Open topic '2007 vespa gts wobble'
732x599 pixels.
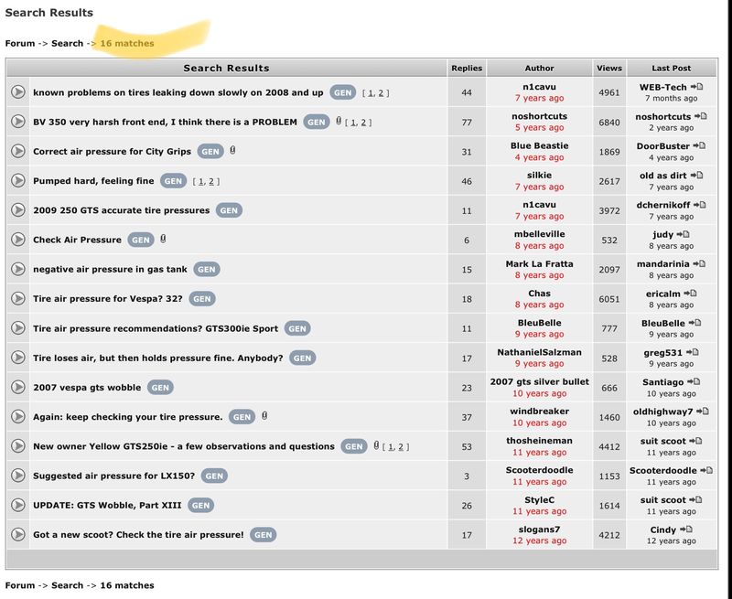coord(87,387)
